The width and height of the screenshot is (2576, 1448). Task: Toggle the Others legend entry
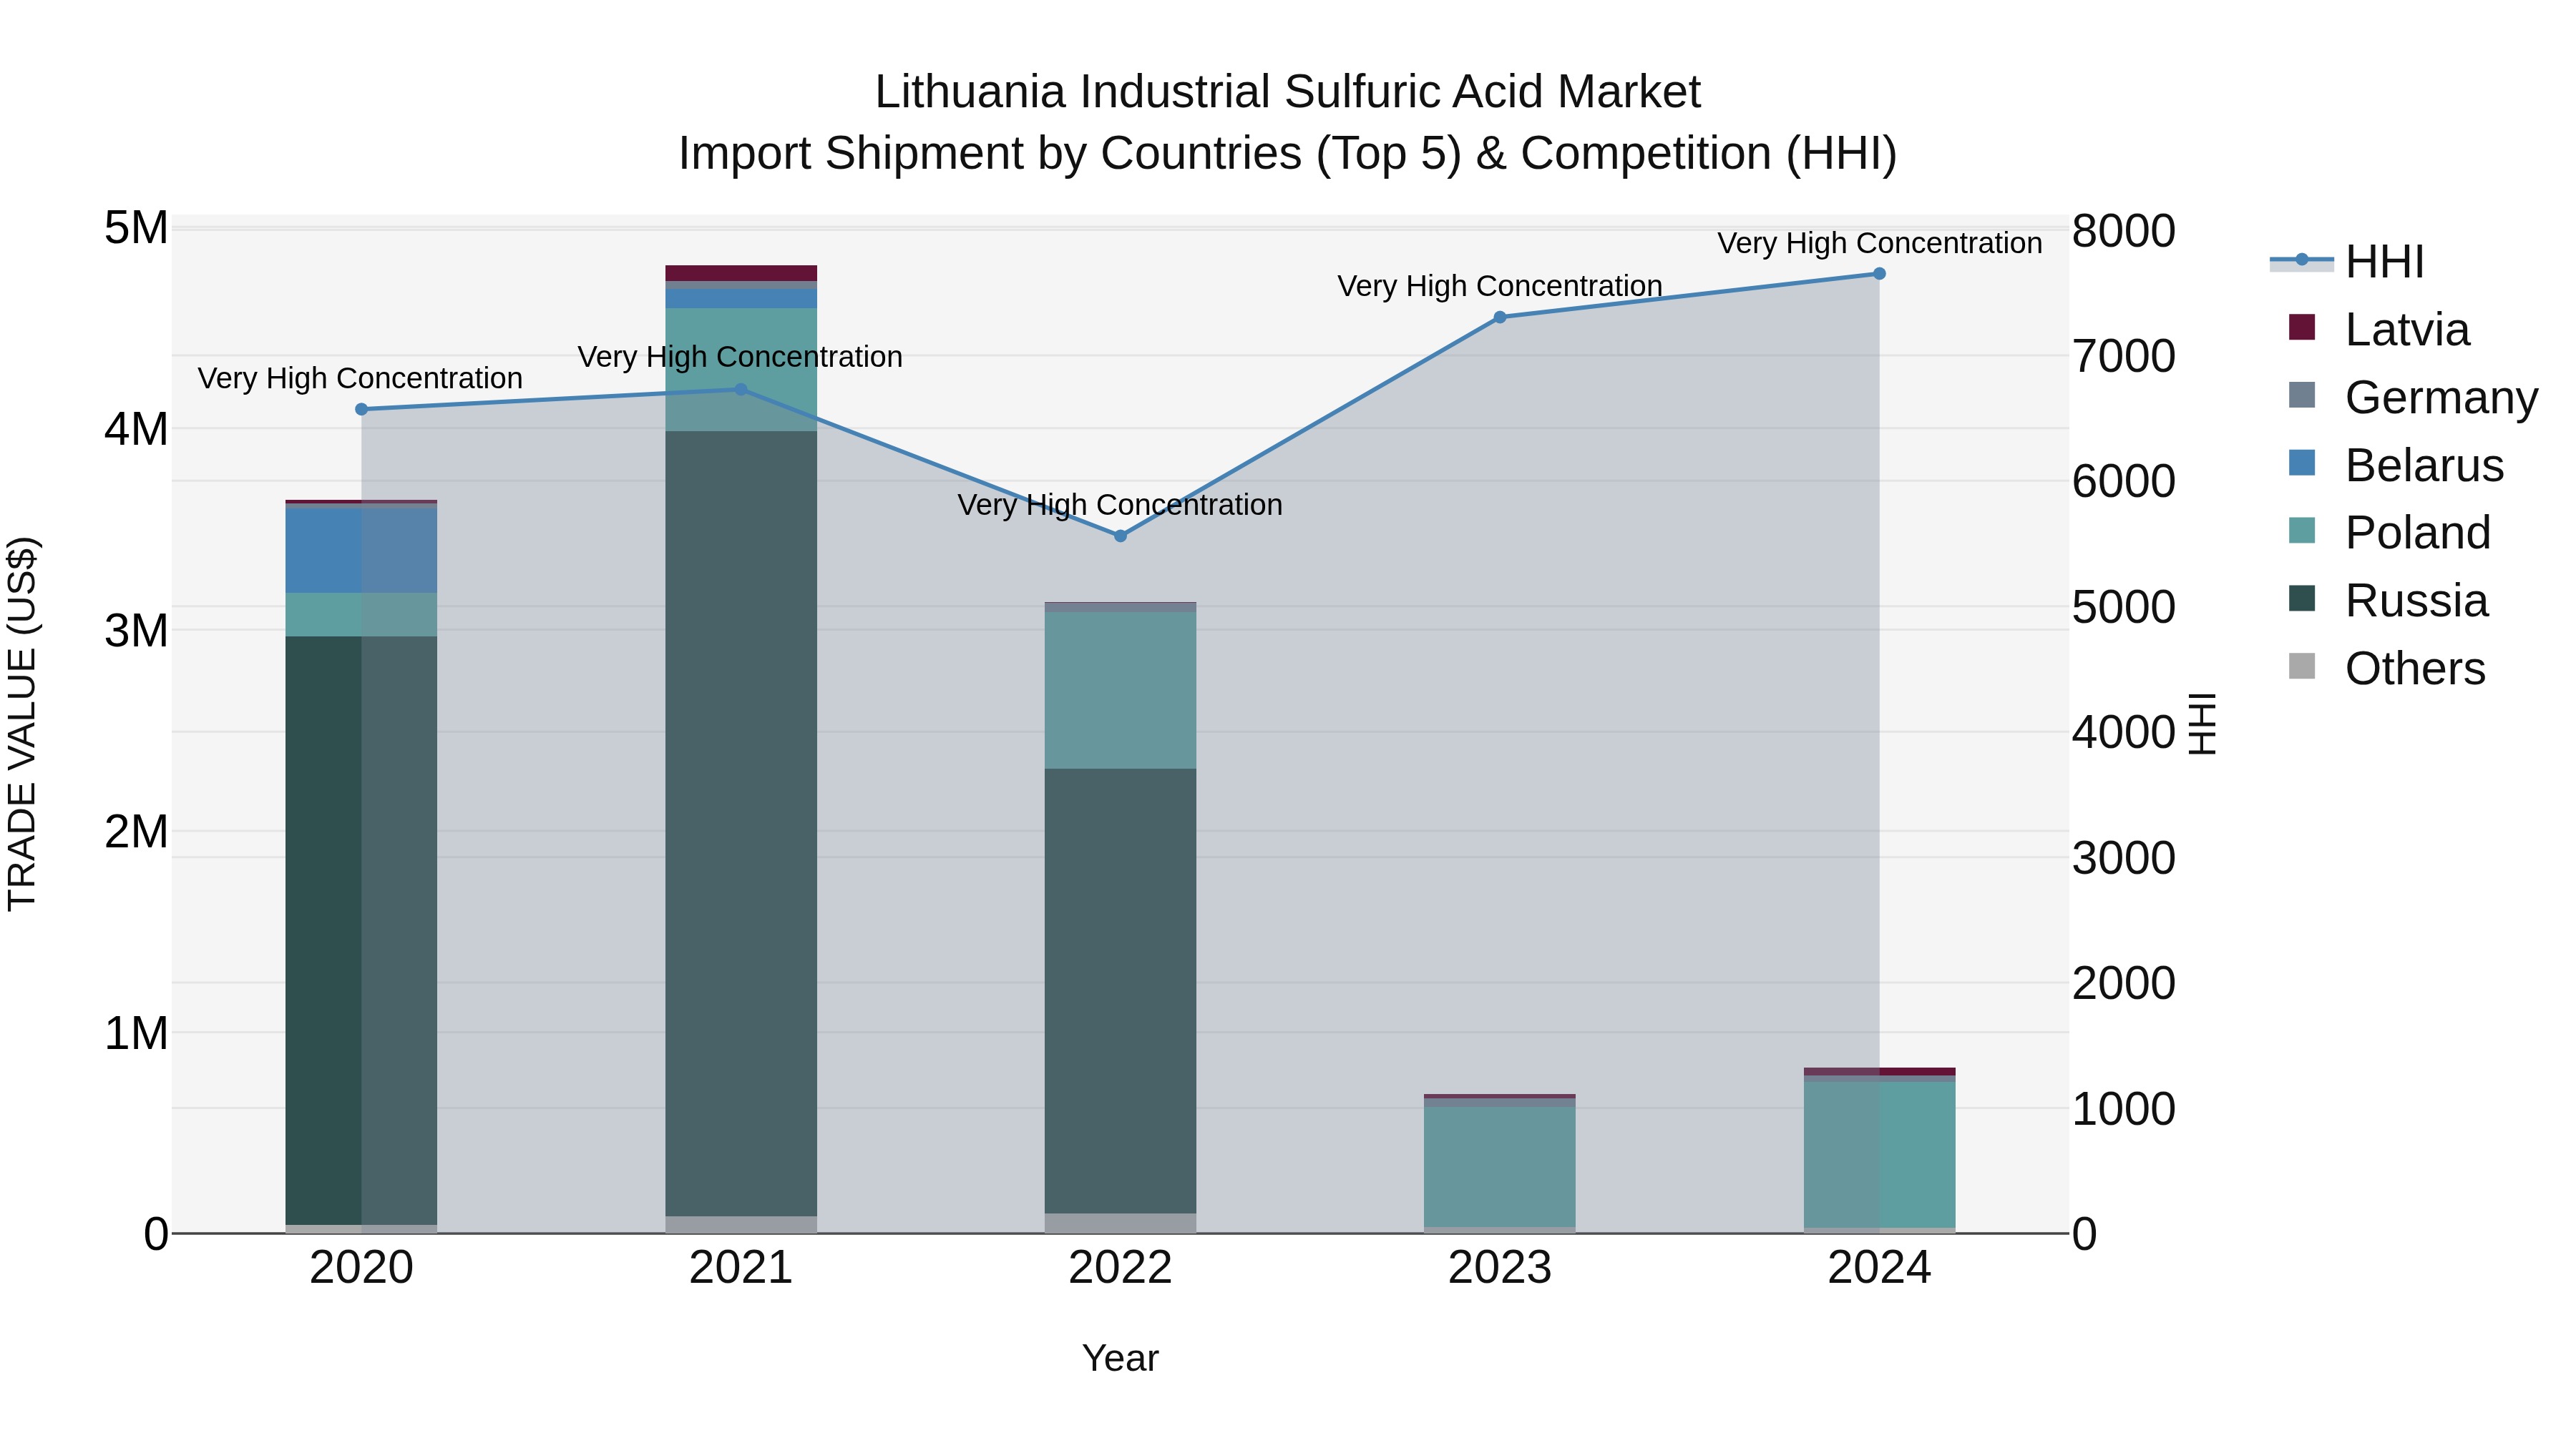tap(2387, 669)
